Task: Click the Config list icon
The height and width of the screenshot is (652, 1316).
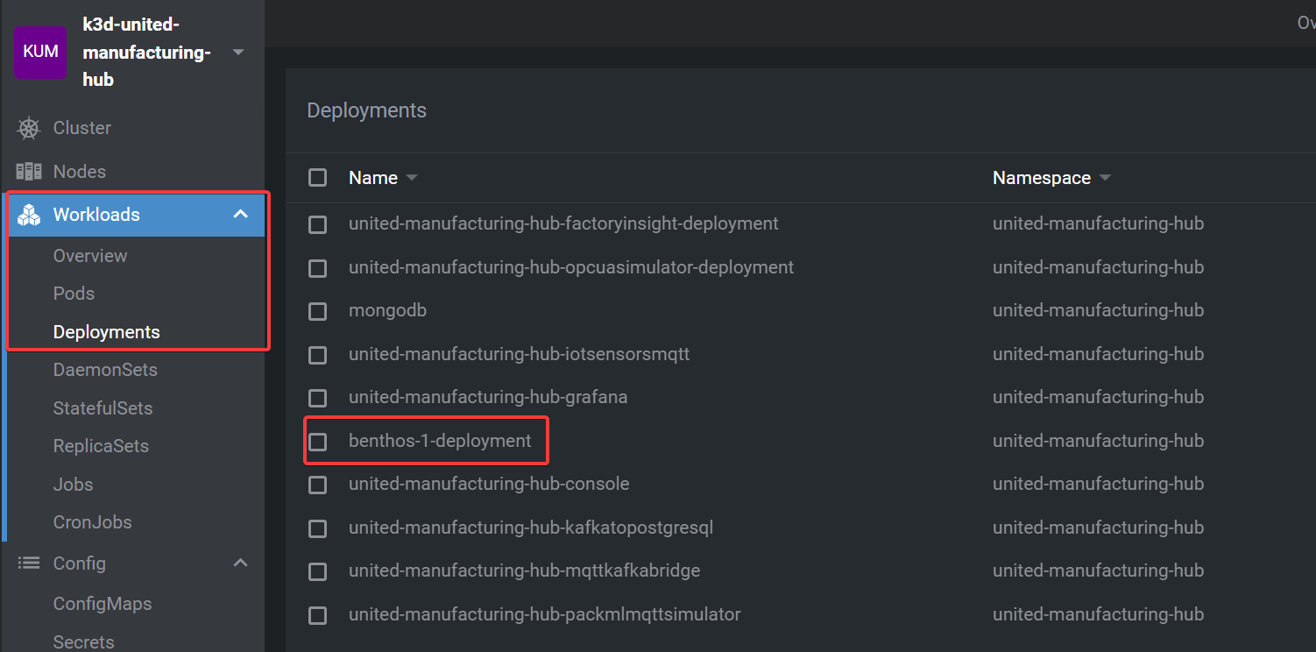Action: pos(30,563)
